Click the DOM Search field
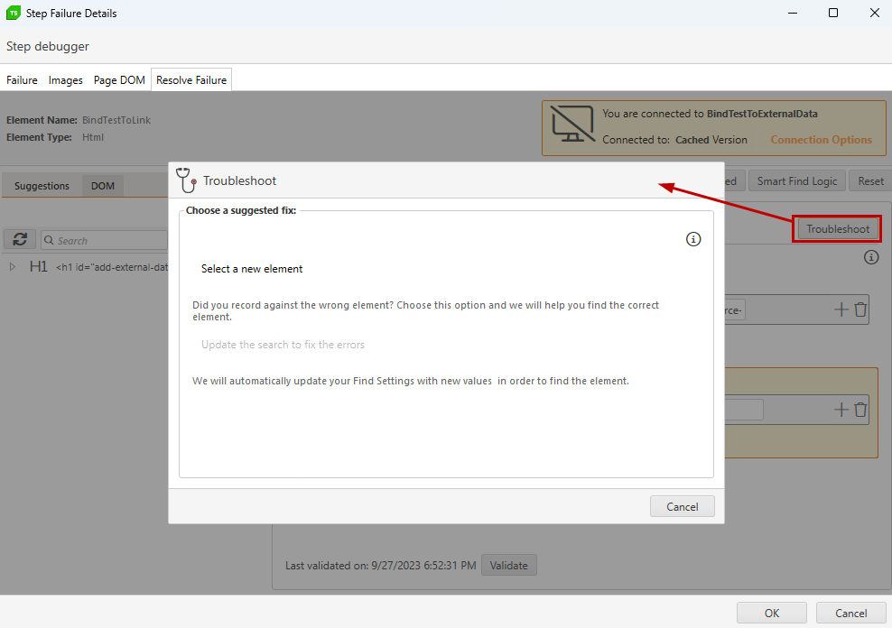892x628 pixels. [104, 240]
